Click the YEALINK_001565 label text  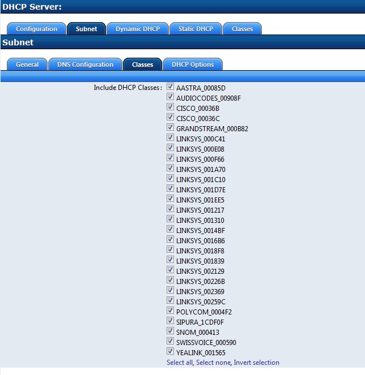click(x=201, y=353)
